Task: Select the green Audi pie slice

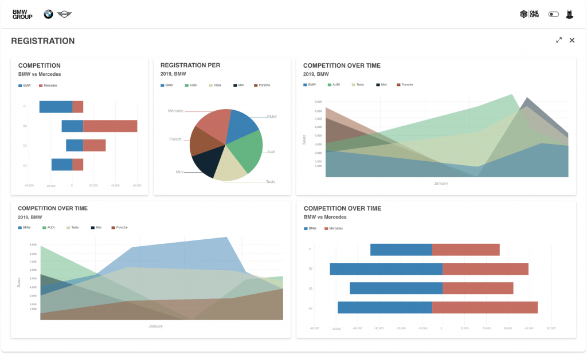Action: pyautogui.click(x=248, y=151)
